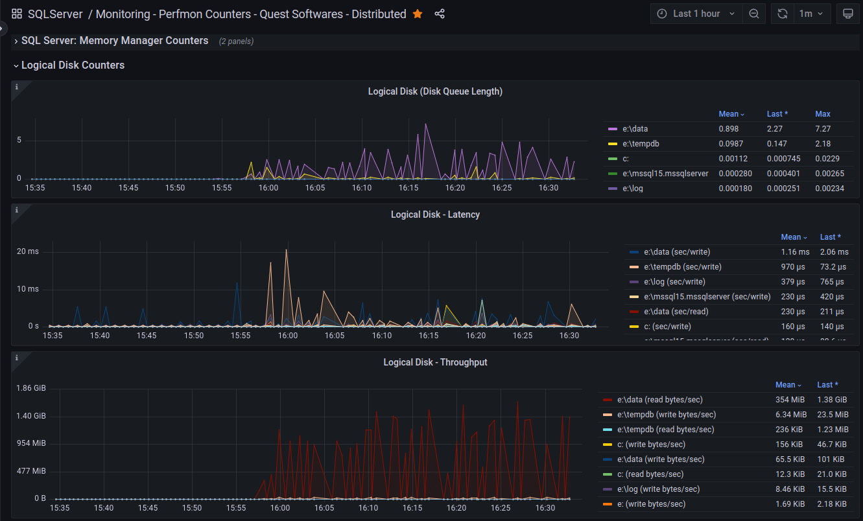Show the Logical Disk Throughput panel description
The width and height of the screenshot is (863, 521).
pos(16,357)
